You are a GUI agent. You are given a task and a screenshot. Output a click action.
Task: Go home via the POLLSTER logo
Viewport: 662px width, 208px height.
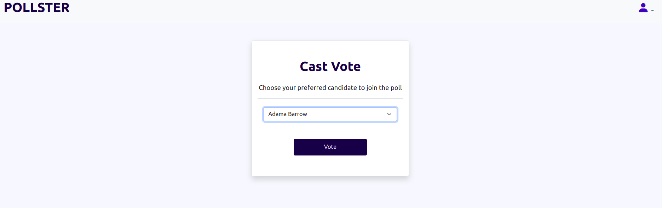pos(37,8)
